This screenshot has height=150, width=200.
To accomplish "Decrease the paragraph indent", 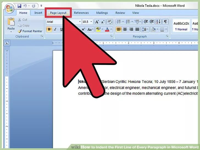I will coord(146,22).
